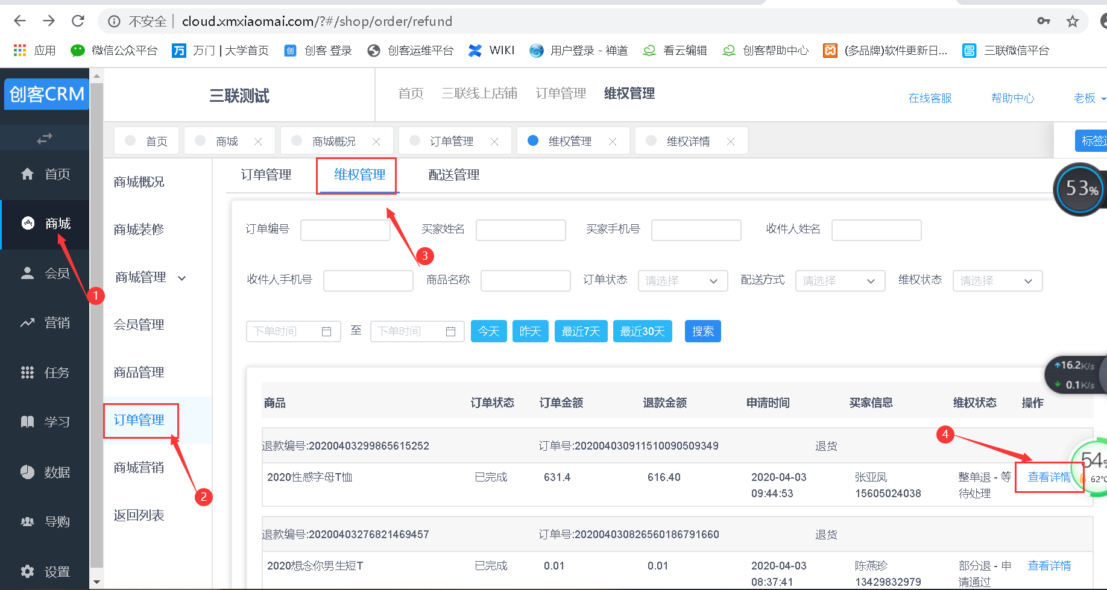The width and height of the screenshot is (1107, 590).
Task: View details of 陈燕珍's refund
Action: [x=1049, y=566]
